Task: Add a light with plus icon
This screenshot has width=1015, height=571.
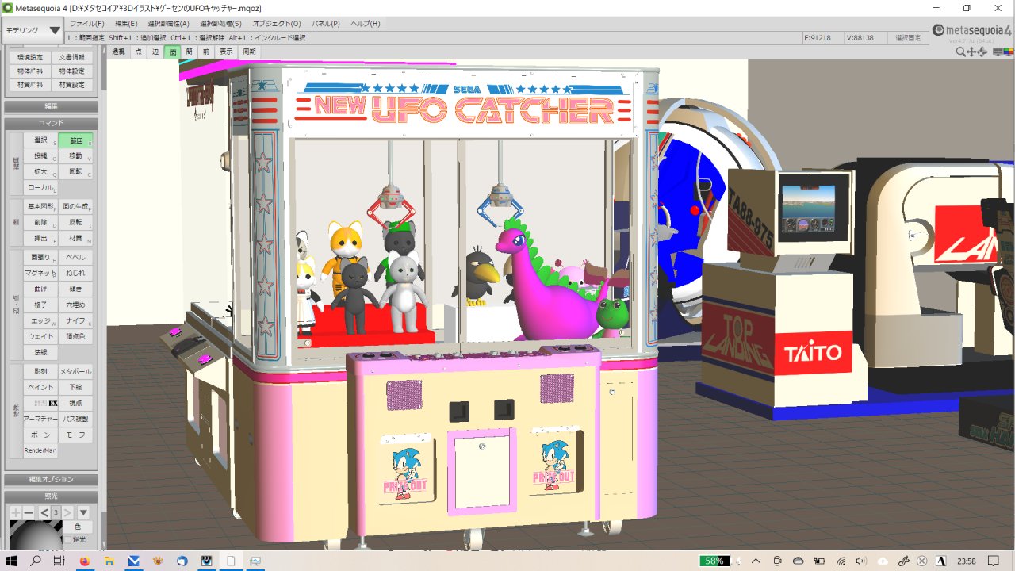Action: pyautogui.click(x=15, y=512)
